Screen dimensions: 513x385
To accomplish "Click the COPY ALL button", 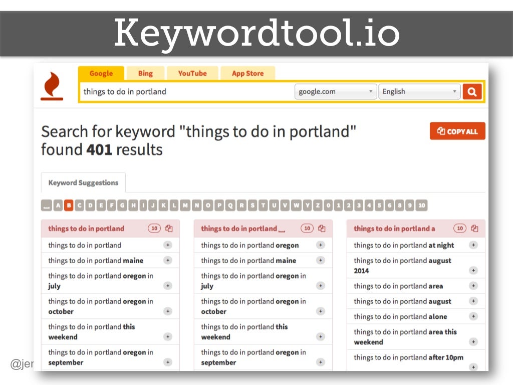I will point(457,131).
